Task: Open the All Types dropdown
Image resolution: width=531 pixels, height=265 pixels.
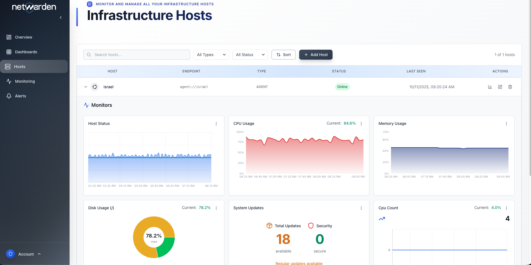Action: (x=211, y=55)
